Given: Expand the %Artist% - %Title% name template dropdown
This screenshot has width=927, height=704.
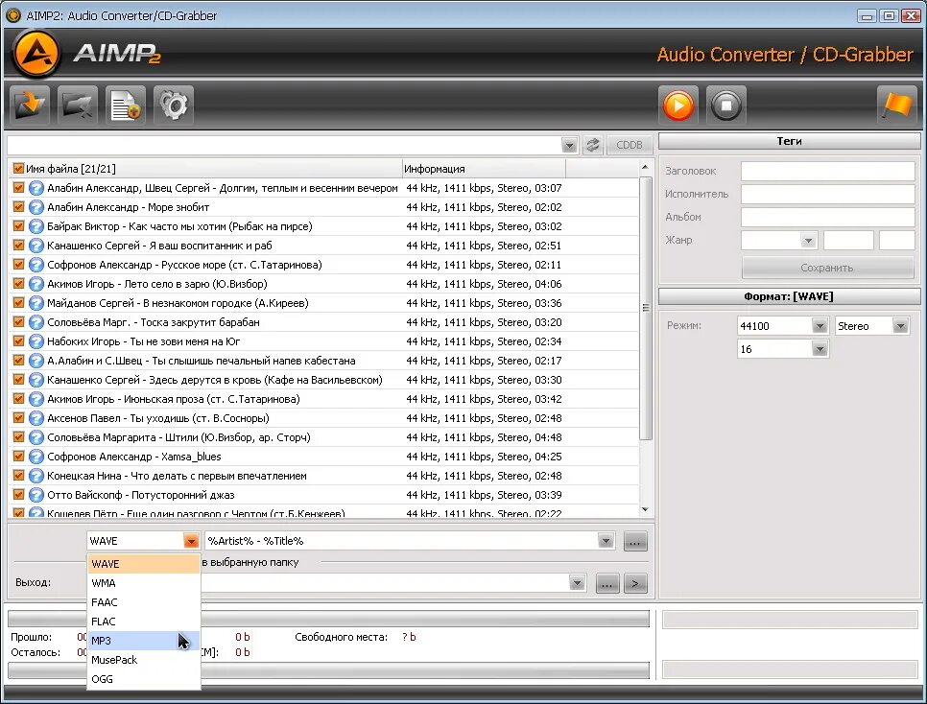Looking at the screenshot, I should (606, 541).
